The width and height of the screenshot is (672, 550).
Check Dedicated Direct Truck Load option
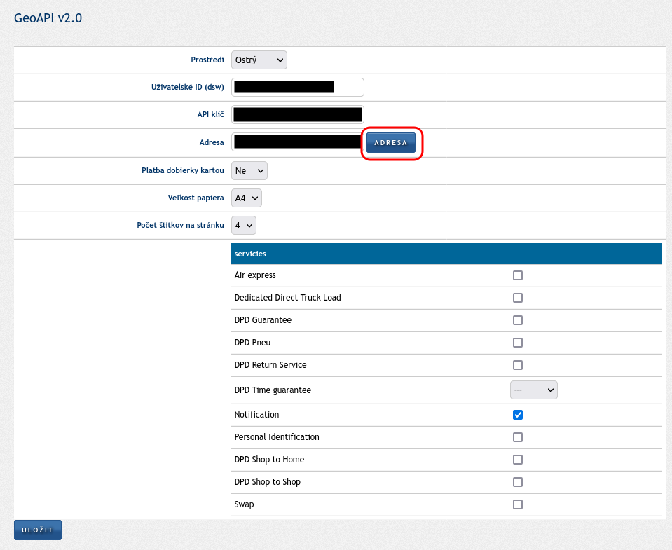[x=518, y=298]
